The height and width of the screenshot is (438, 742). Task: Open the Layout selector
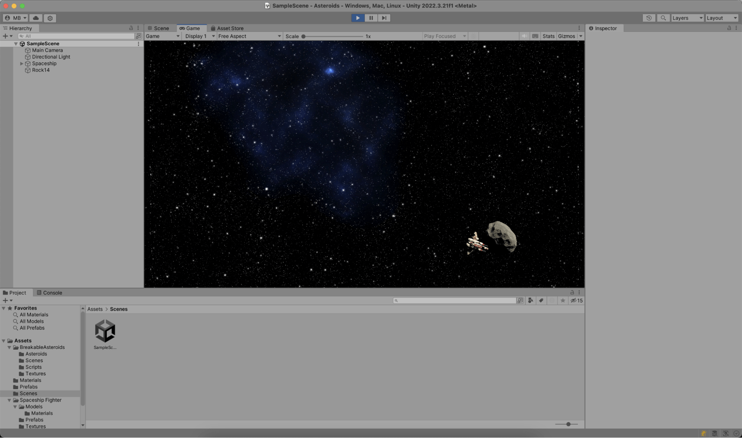pyautogui.click(x=721, y=18)
